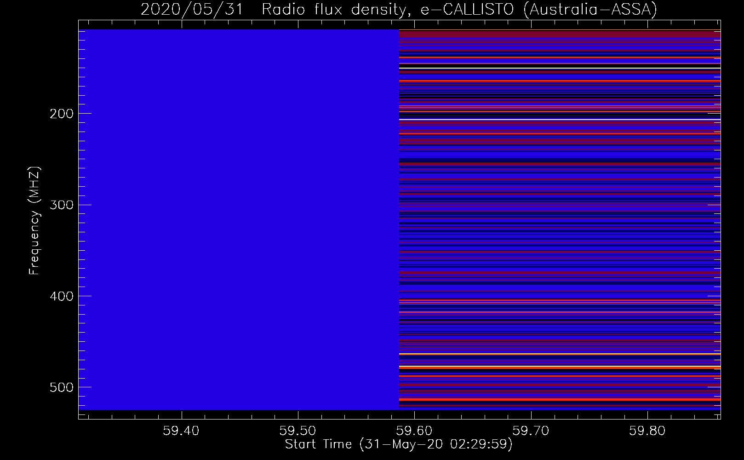Screen dimensions: 744x460
Task: Click the 59.70 time tick label
Action: pyautogui.click(x=531, y=431)
